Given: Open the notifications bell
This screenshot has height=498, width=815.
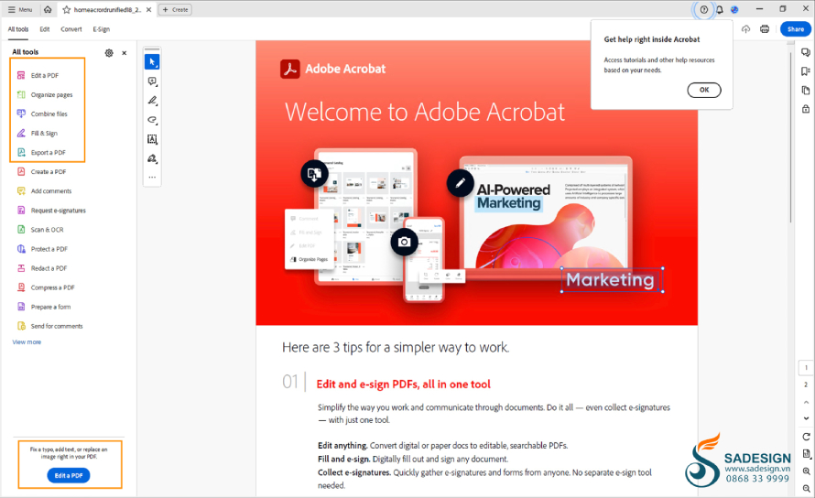Looking at the screenshot, I should (x=720, y=9).
